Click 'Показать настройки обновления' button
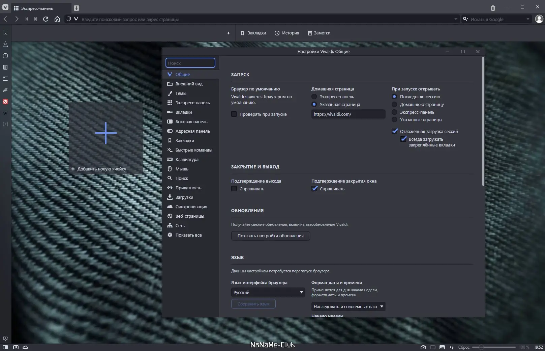 [270, 236]
